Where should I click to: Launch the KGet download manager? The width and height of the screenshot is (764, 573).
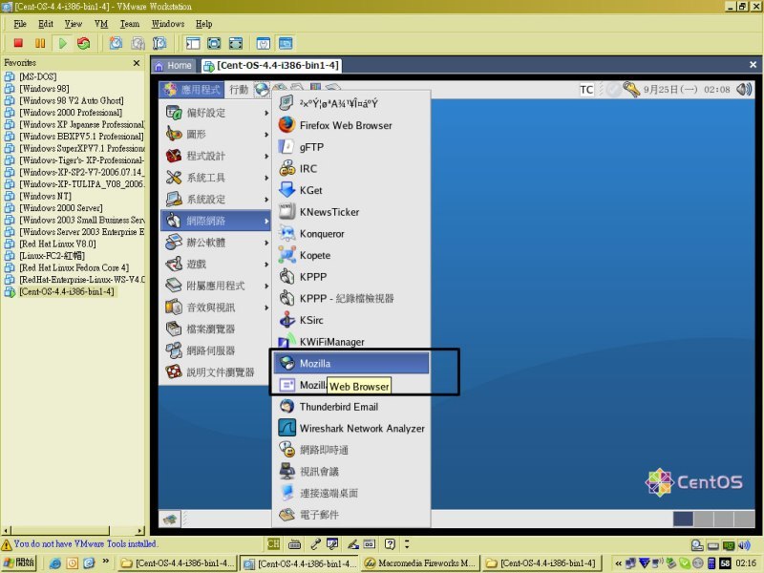click(350, 190)
